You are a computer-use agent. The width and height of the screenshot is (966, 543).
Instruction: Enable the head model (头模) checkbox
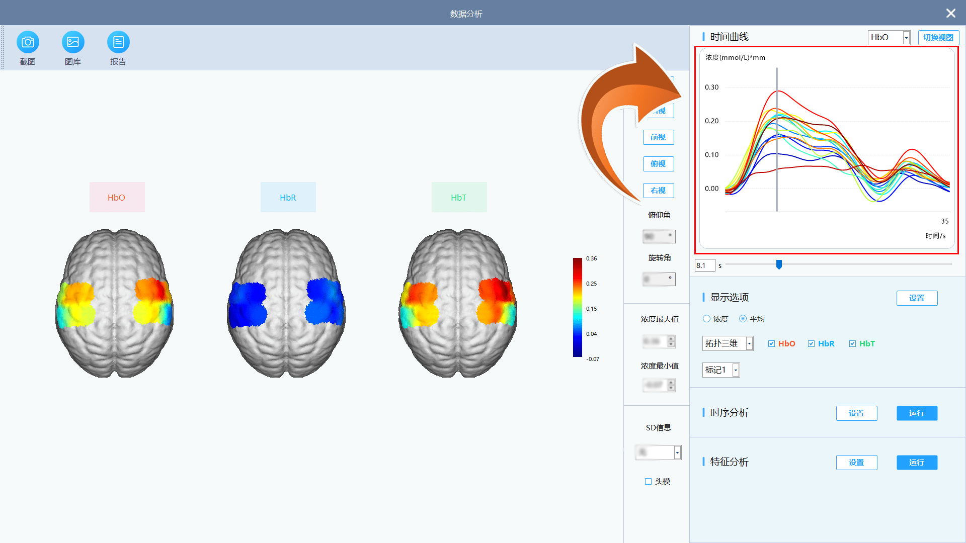pos(648,482)
